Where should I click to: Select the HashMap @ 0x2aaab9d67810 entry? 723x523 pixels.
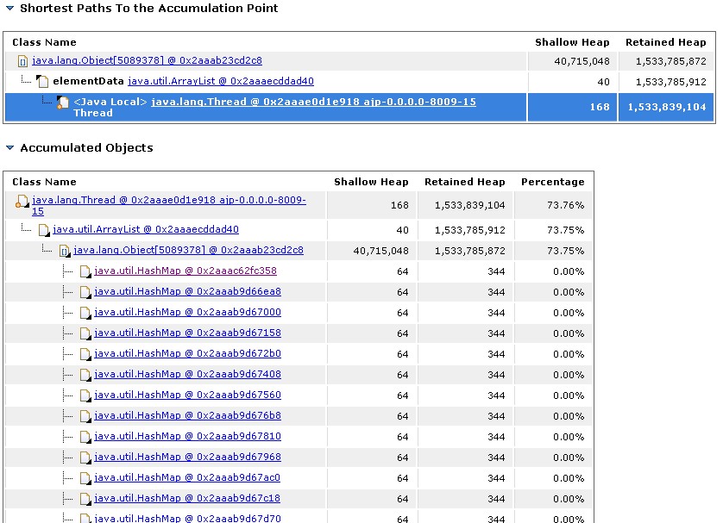187,436
